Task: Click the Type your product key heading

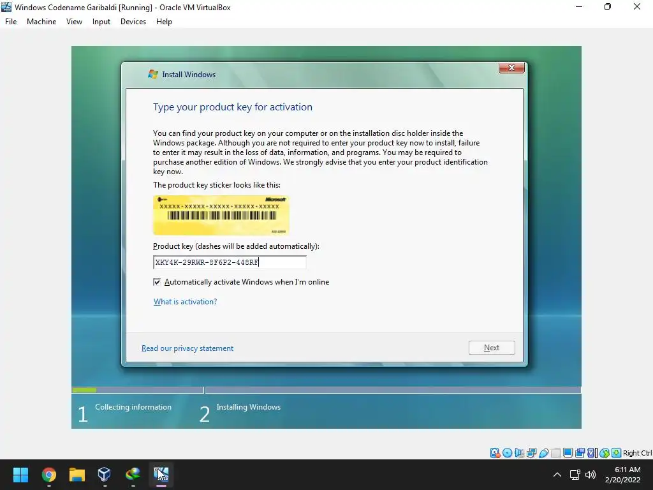Action: [233, 107]
